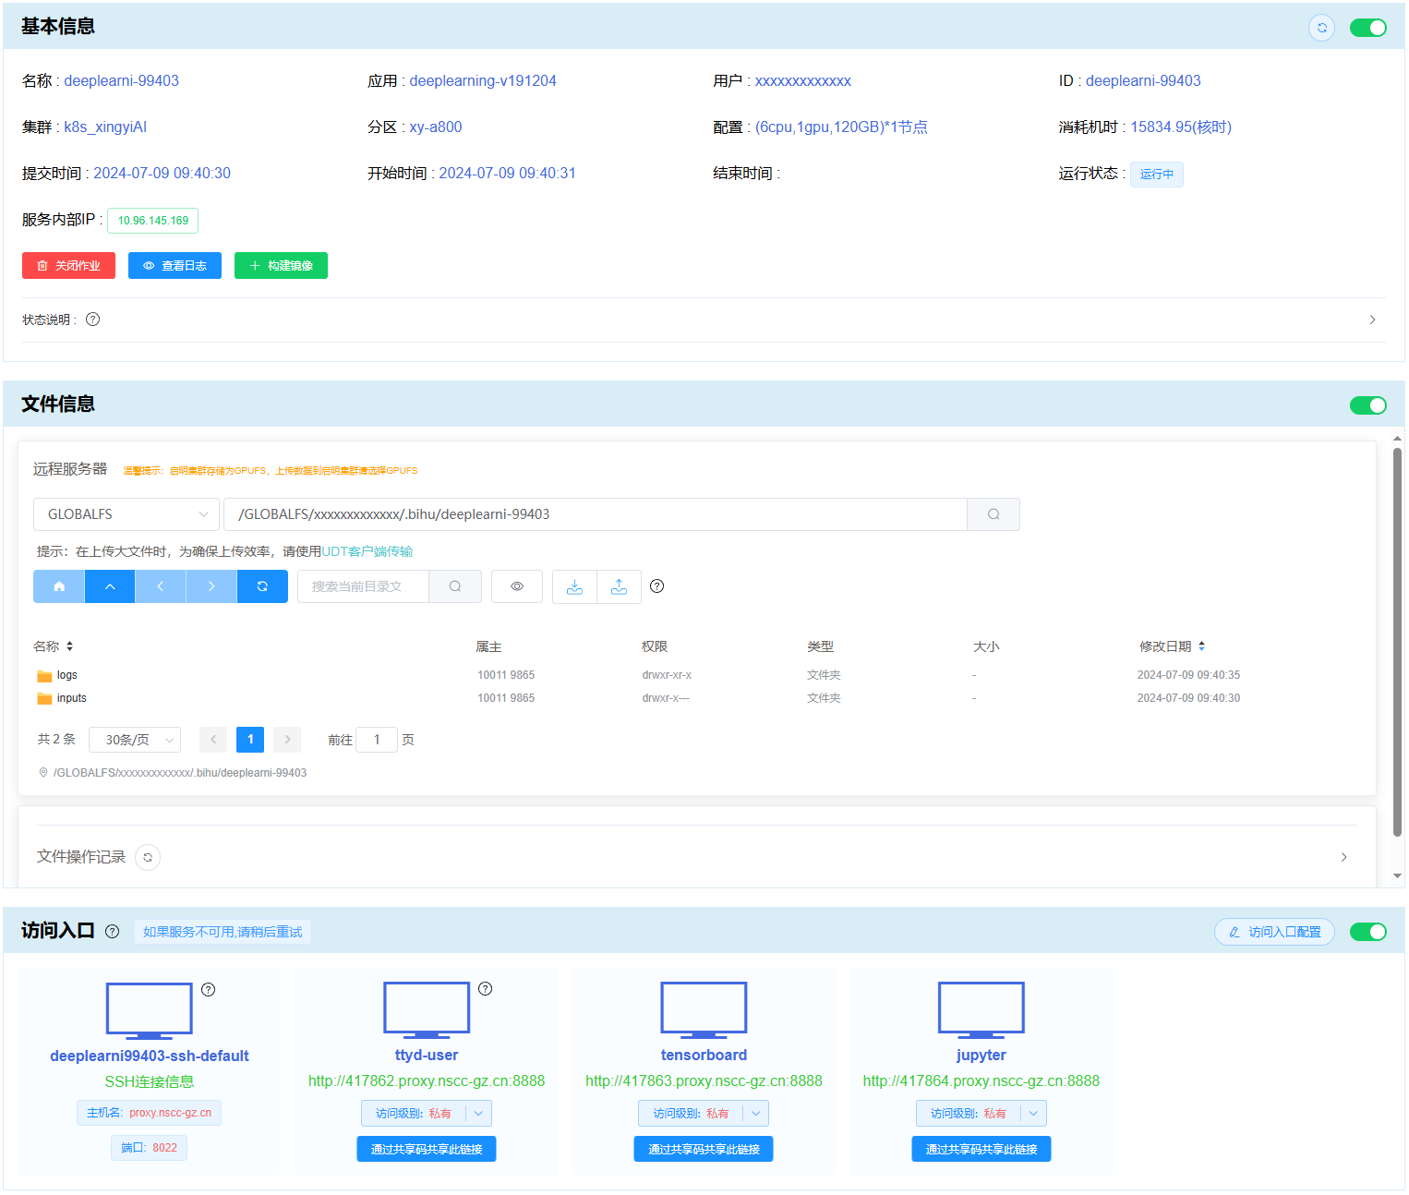Navigate back with left arrow icon
Viewport: 1409px width, 1195px height.
161,586
